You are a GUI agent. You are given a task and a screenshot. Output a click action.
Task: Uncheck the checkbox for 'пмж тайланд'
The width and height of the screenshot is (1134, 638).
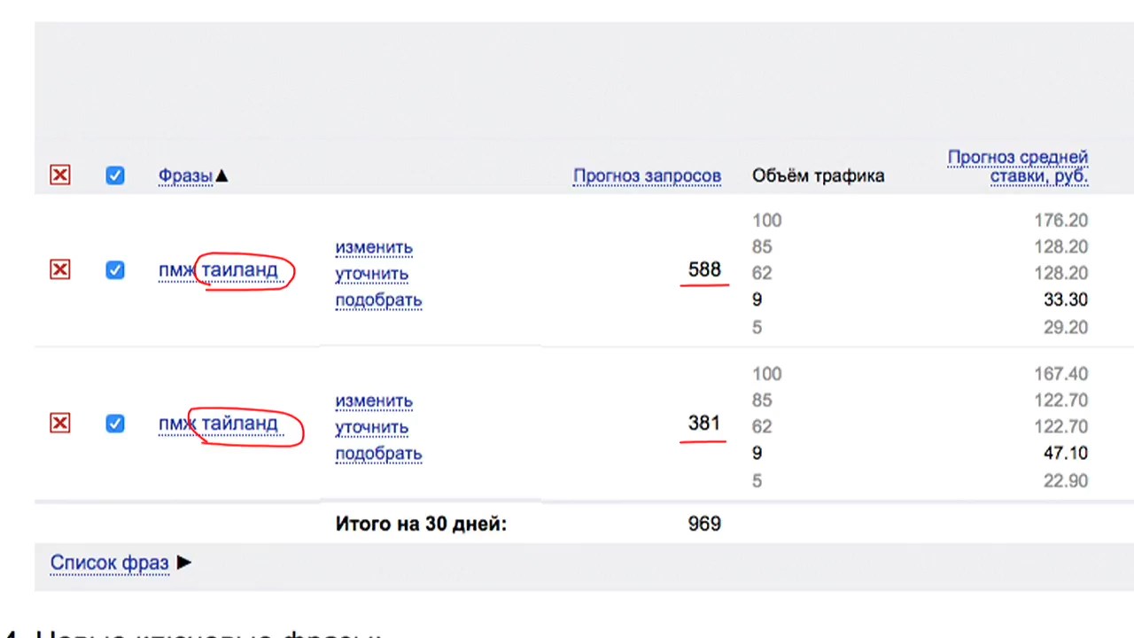pyautogui.click(x=115, y=424)
